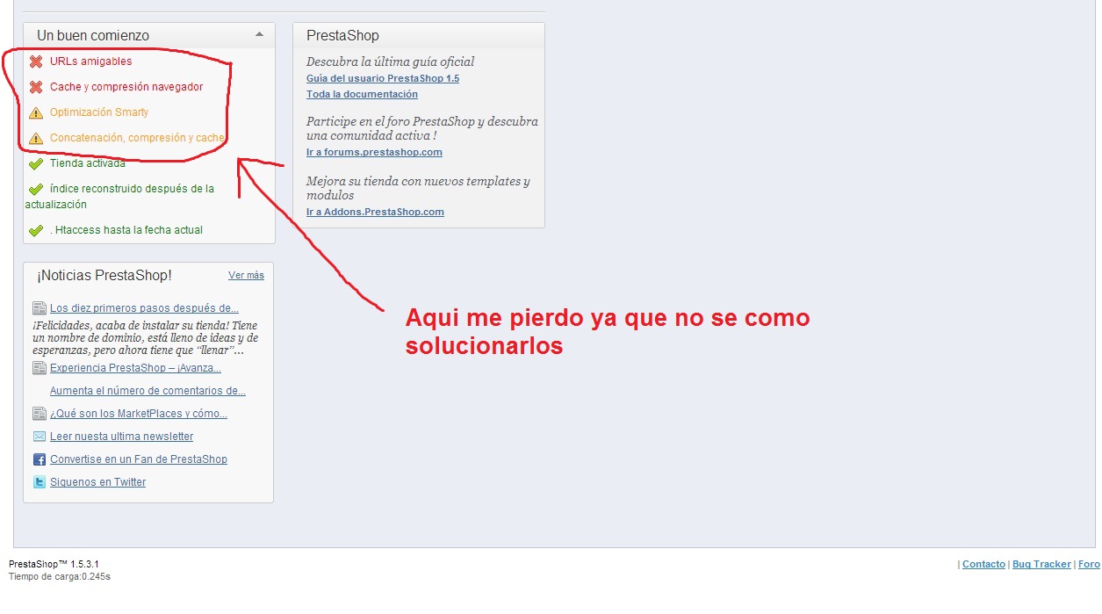Image resolution: width=1102 pixels, height=614 pixels.
Task: Click Siguenos en Twitter link
Action: (98, 482)
